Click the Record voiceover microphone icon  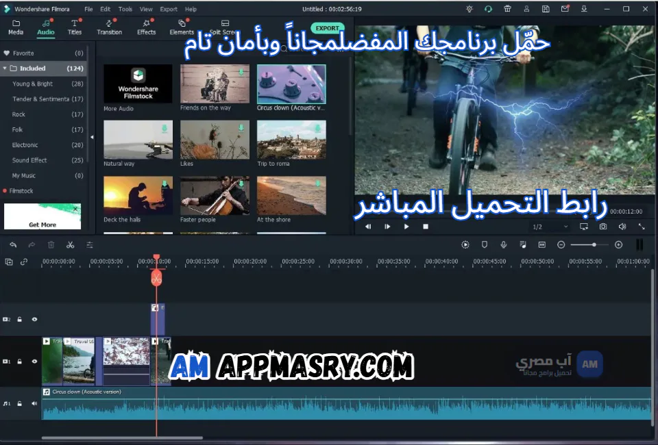coord(504,244)
